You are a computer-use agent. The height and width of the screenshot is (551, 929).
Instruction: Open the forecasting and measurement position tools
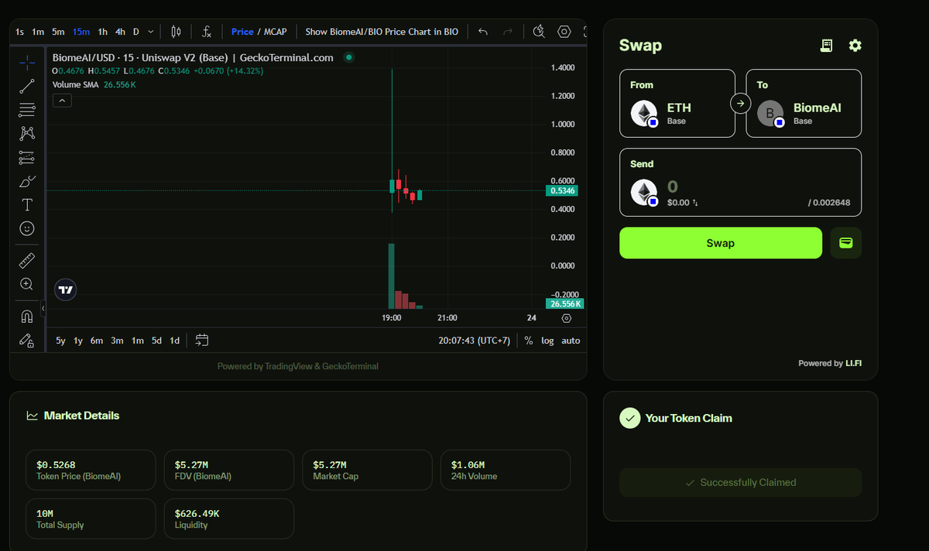point(27,157)
